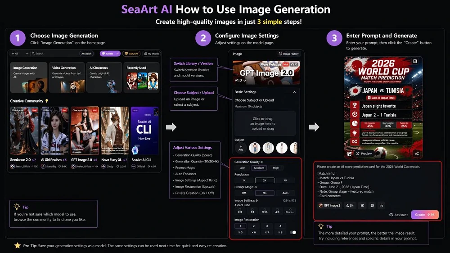Open the 1K resolution selector in prompt toolbar
Screen dimensions: 450x253
pyautogui.click(x=362, y=205)
